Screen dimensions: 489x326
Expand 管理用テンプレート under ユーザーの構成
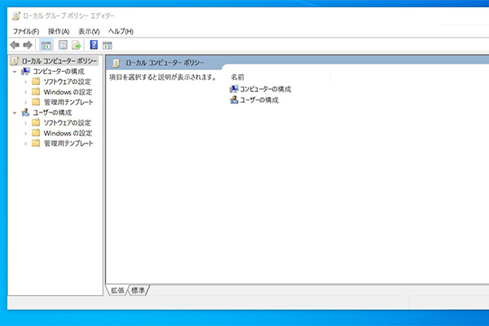click(x=25, y=143)
